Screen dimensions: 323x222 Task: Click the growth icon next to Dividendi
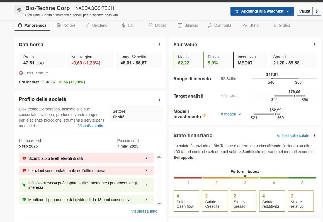coord(88,26)
